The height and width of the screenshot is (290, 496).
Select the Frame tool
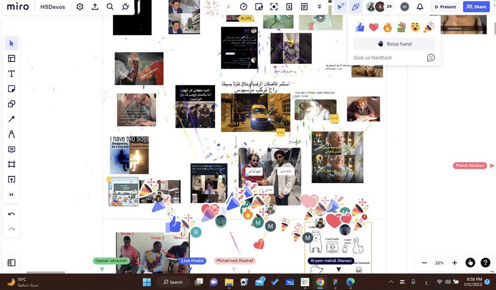(x=12, y=164)
